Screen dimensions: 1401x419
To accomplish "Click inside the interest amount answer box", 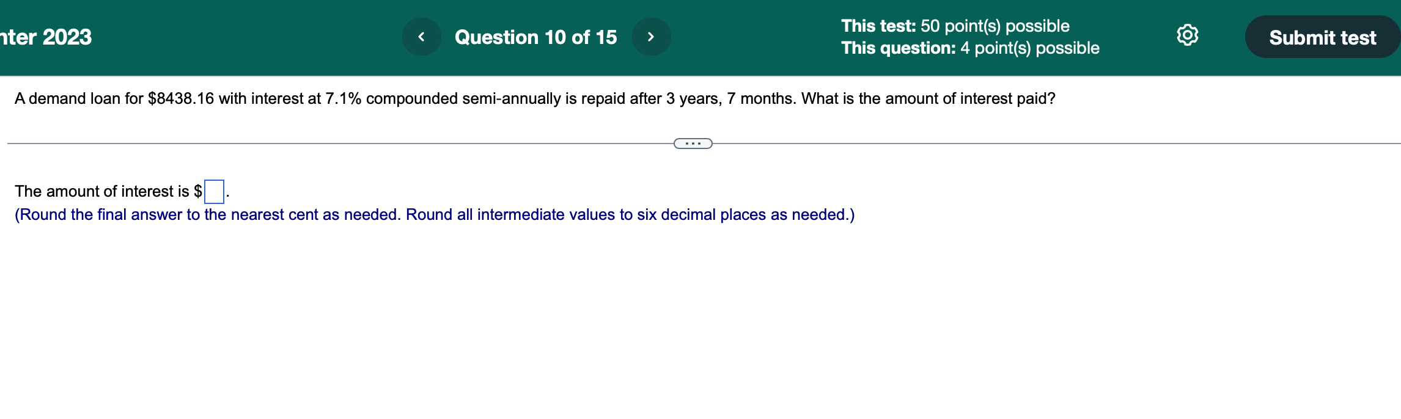I will click(215, 191).
